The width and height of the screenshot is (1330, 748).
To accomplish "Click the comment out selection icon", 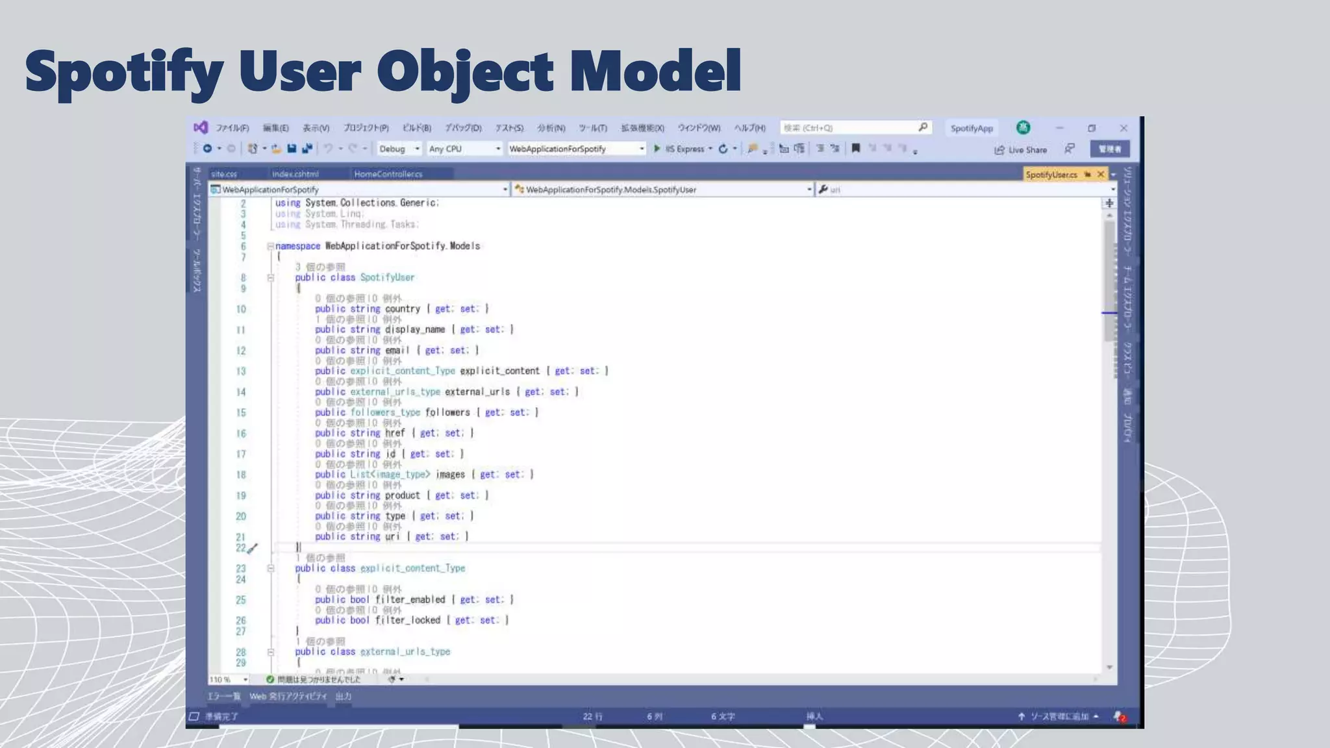I will pyautogui.click(x=784, y=149).
